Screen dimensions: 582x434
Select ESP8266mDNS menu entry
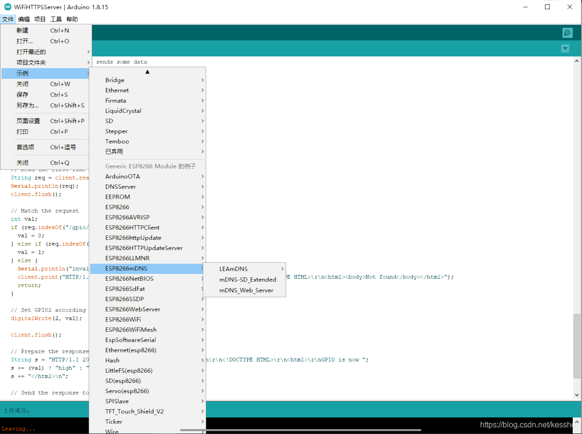coord(148,269)
